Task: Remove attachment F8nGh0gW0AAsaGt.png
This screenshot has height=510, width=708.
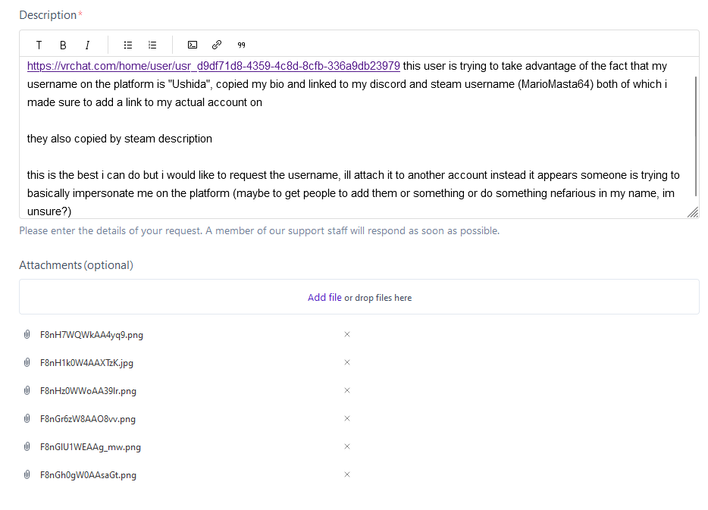Action: [x=347, y=474]
